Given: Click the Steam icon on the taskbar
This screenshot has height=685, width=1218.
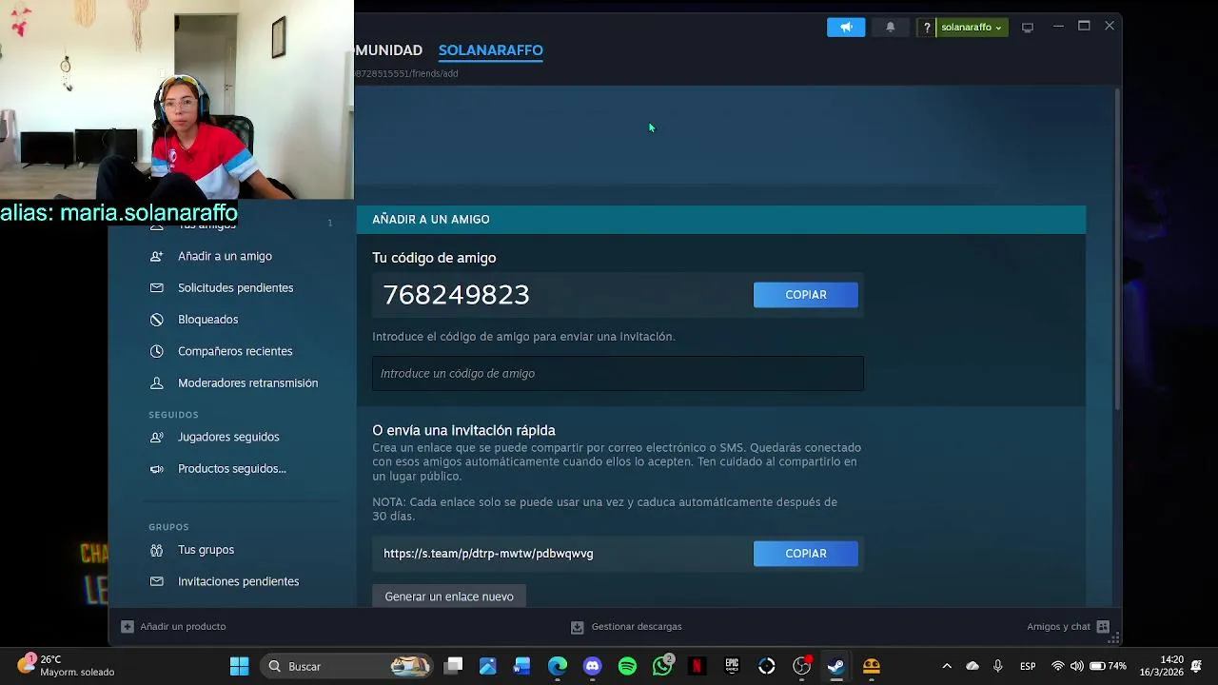Looking at the screenshot, I should (836, 667).
